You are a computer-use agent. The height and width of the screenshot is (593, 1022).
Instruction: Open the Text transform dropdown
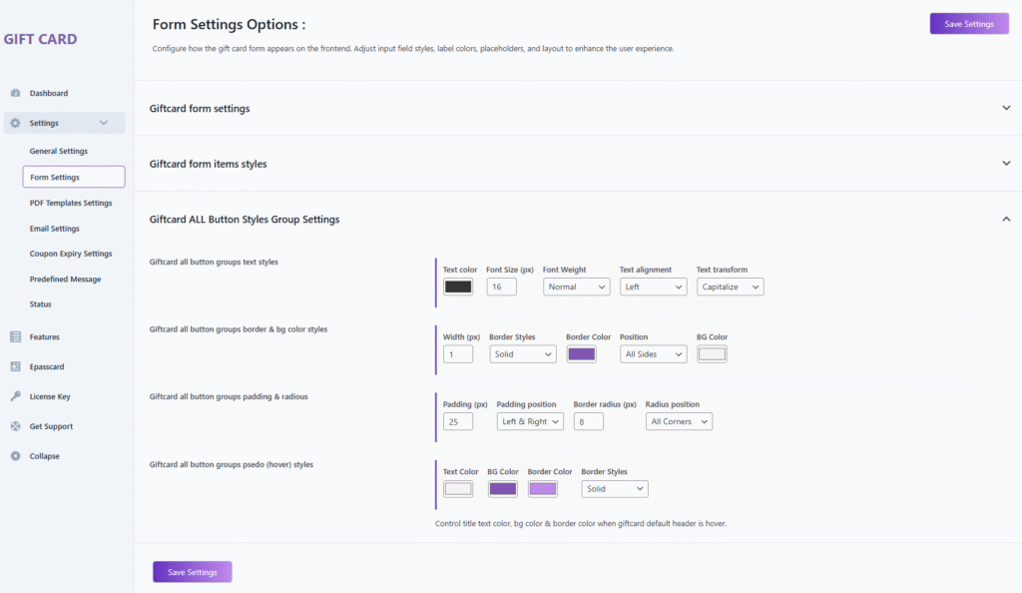(730, 287)
